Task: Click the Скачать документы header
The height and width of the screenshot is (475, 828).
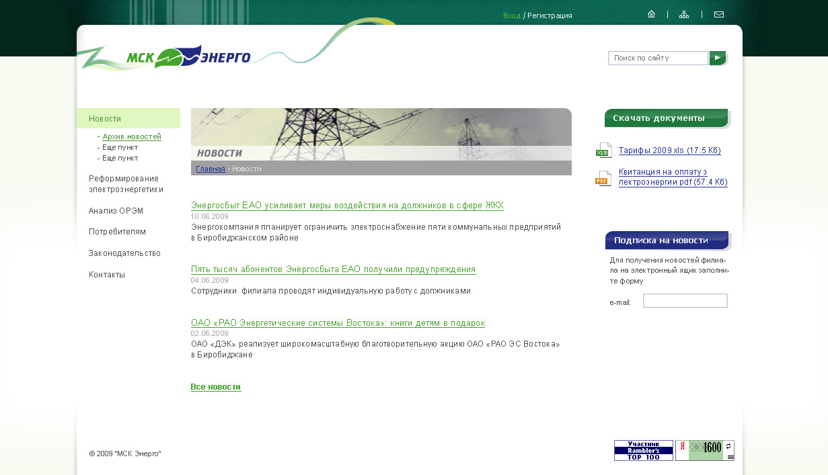Action: (x=667, y=118)
